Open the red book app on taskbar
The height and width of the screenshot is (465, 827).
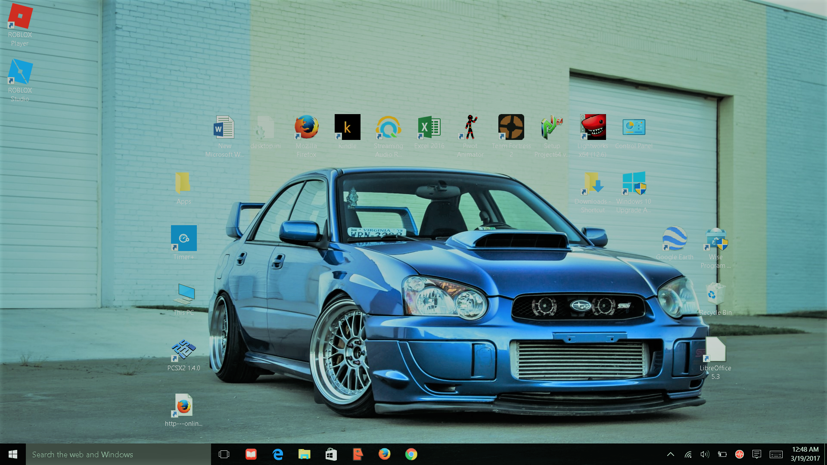251,454
